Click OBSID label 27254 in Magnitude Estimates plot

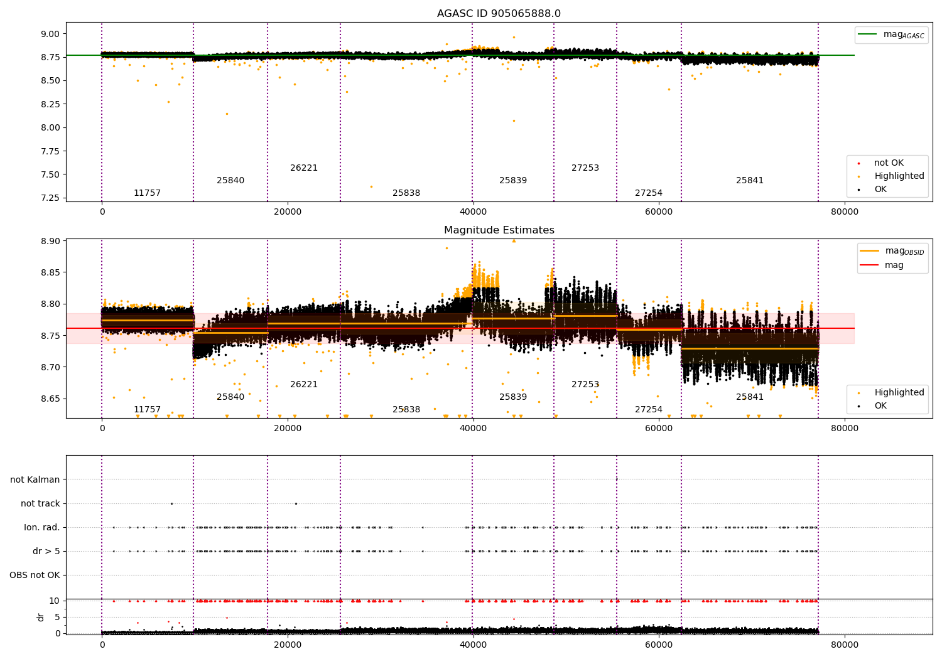[x=649, y=410]
